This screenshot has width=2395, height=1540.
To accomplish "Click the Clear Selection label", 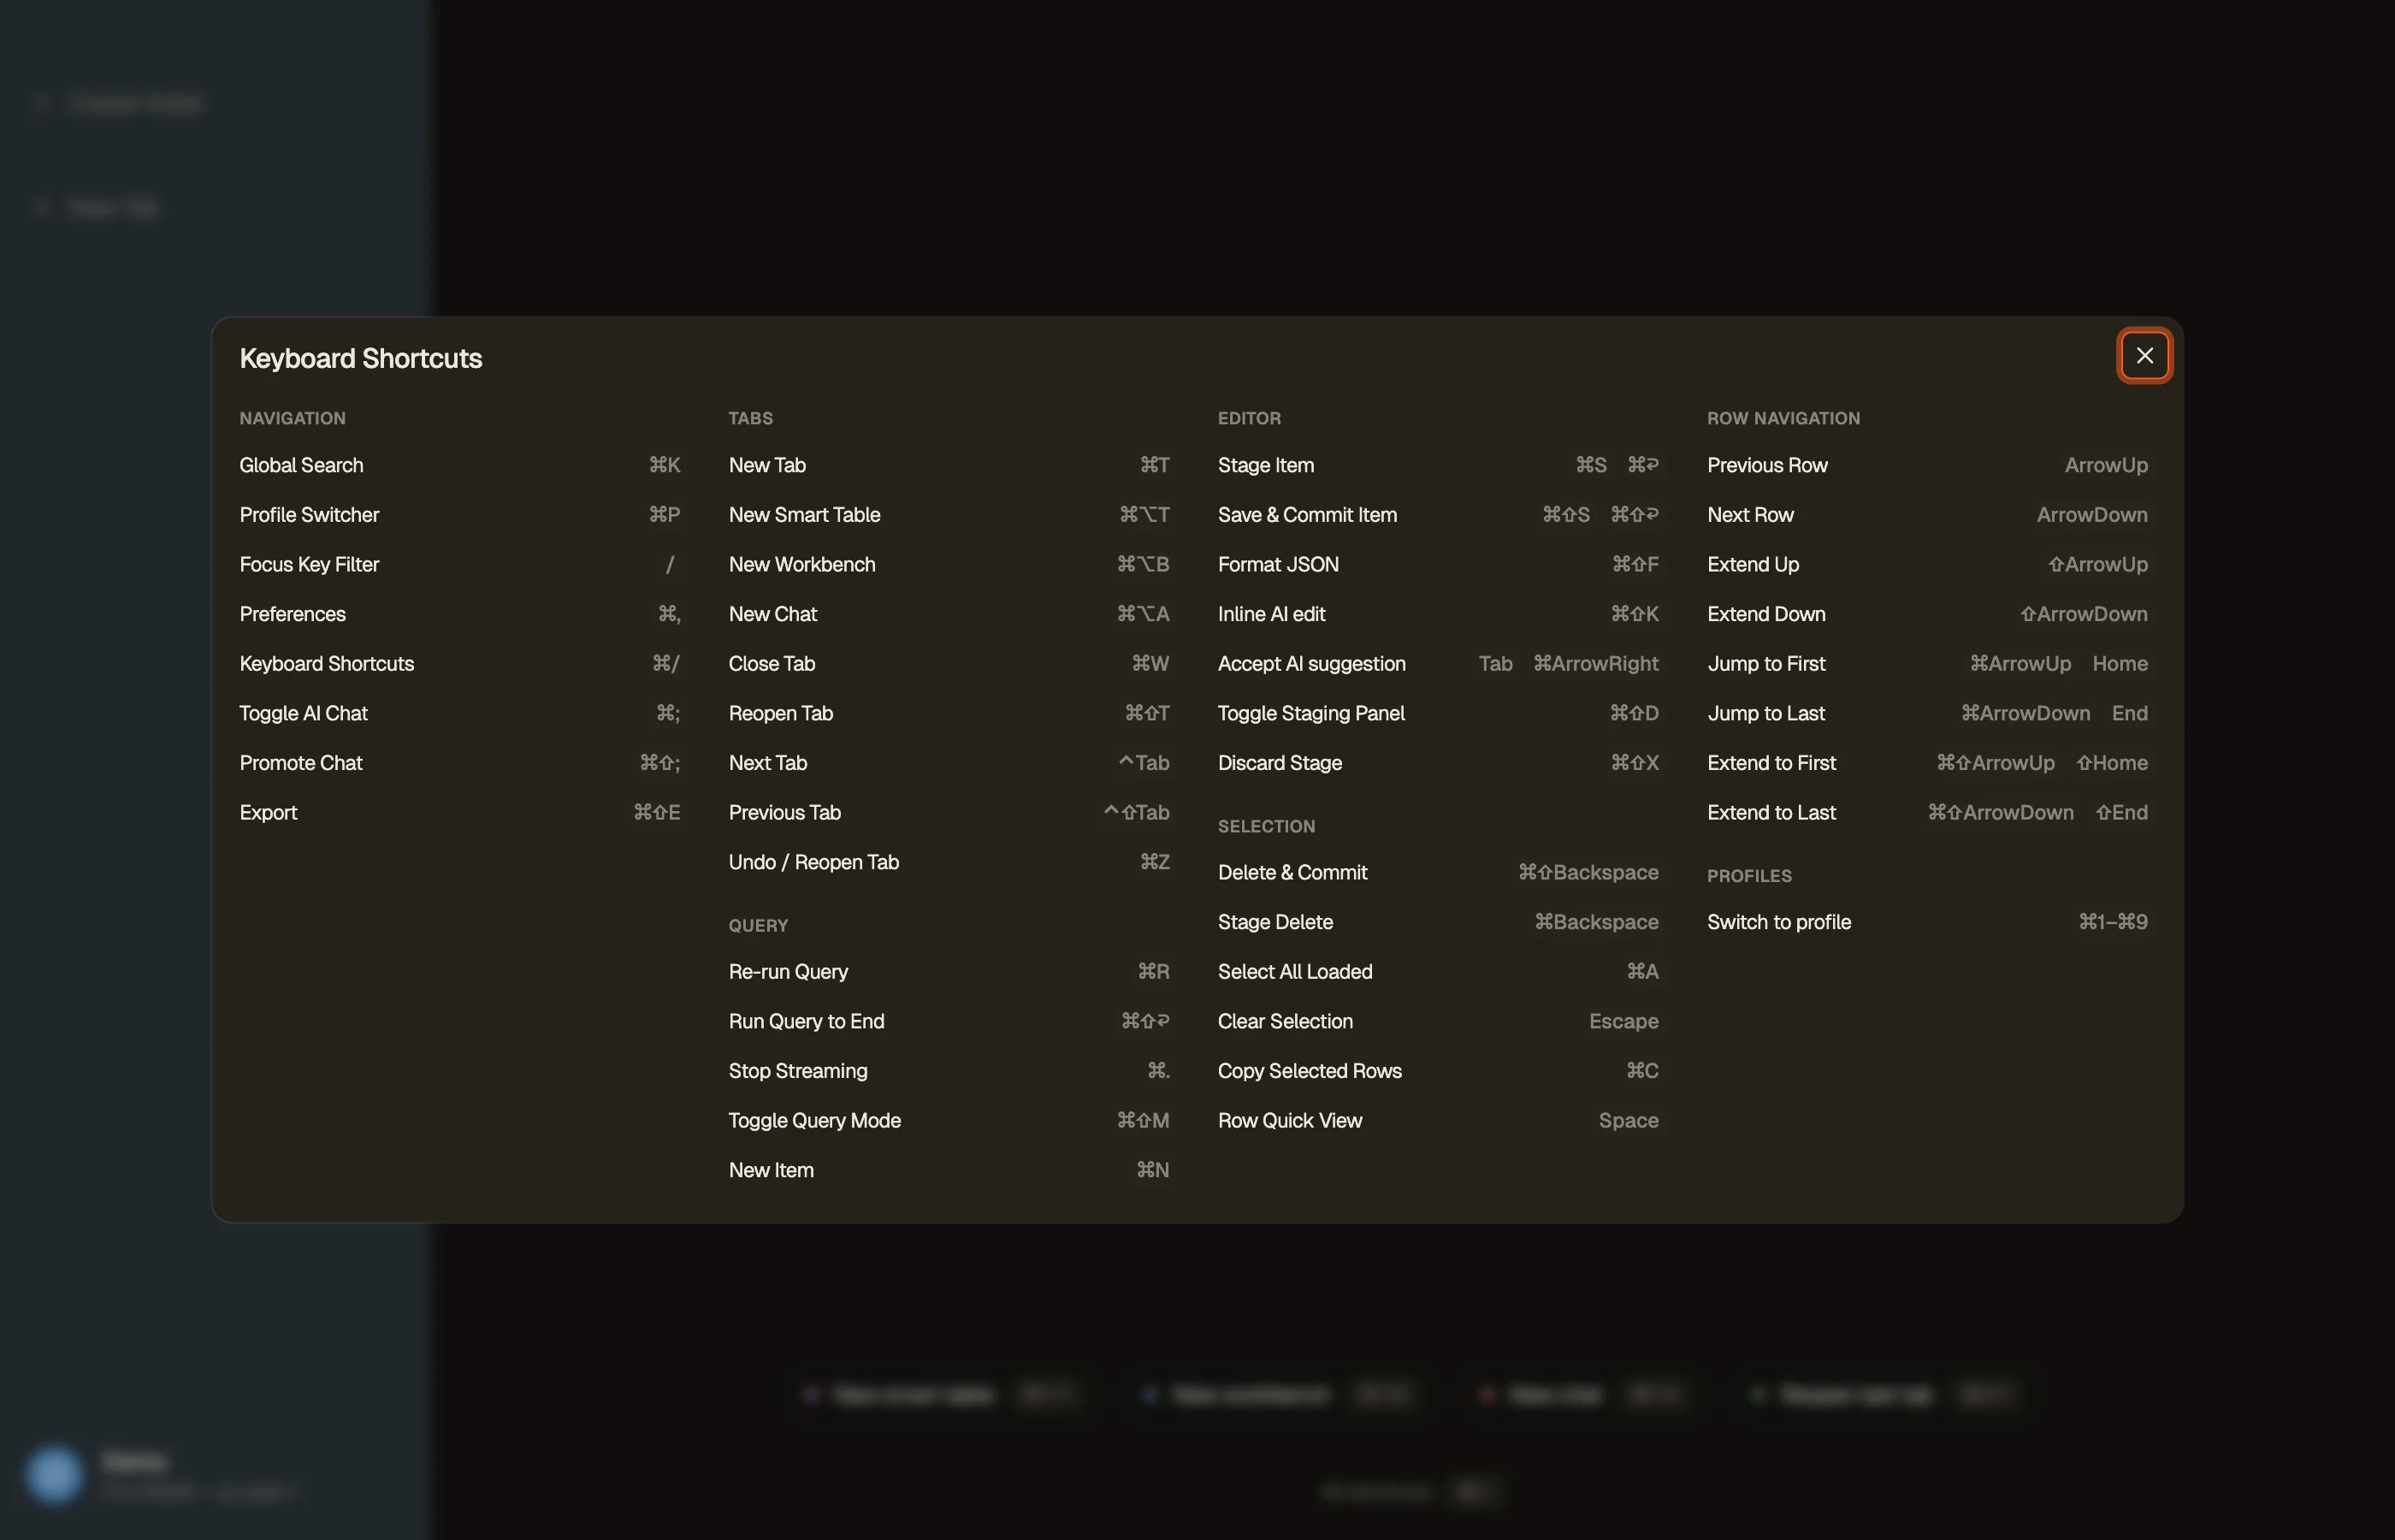I will coord(1286,1021).
